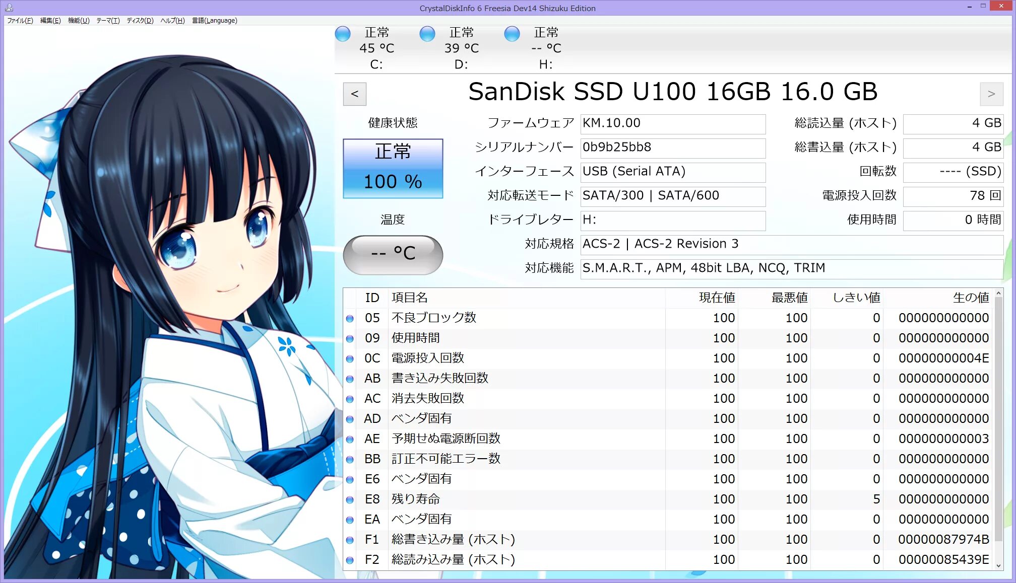Viewport: 1016px width, 583px height.
Task: Click the 回転数 value ---- (SSD)
Action: click(953, 172)
